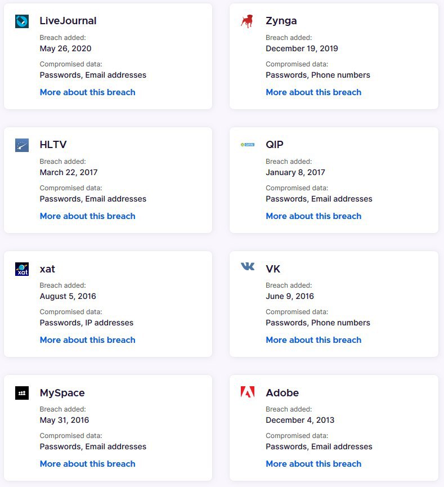The height and width of the screenshot is (487, 444).
Task: Open More about this breach for LiveJournal
Action: click(x=88, y=92)
